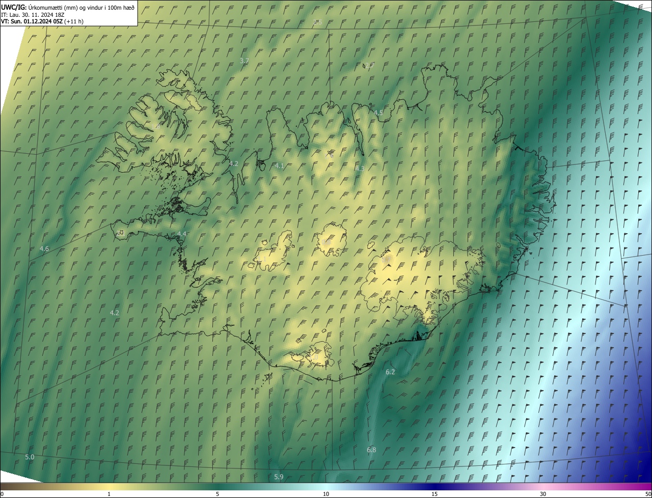
Task: Click the 30 tick on the colour scale
Action: (543, 494)
